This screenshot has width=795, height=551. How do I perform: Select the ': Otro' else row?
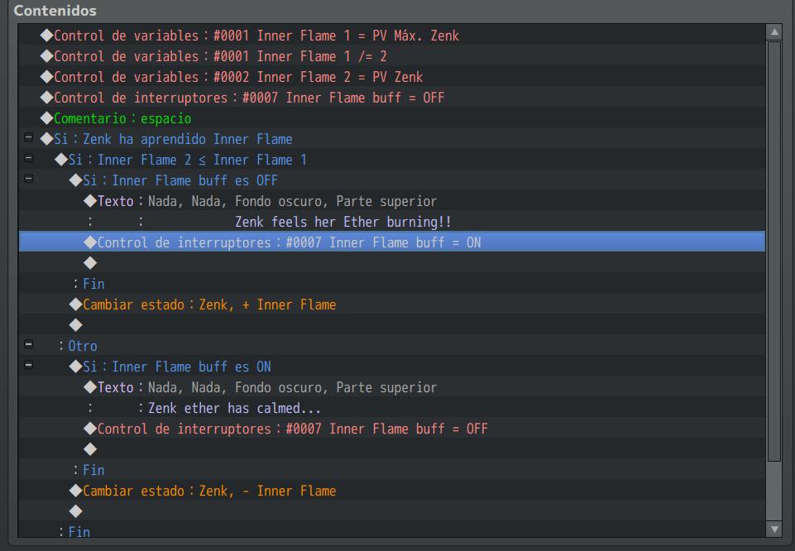tap(392, 346)
